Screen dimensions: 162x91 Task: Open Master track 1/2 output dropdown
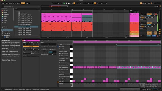pos(143,36)
